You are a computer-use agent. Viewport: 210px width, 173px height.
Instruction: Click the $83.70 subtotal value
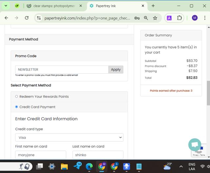pos(192,61)
